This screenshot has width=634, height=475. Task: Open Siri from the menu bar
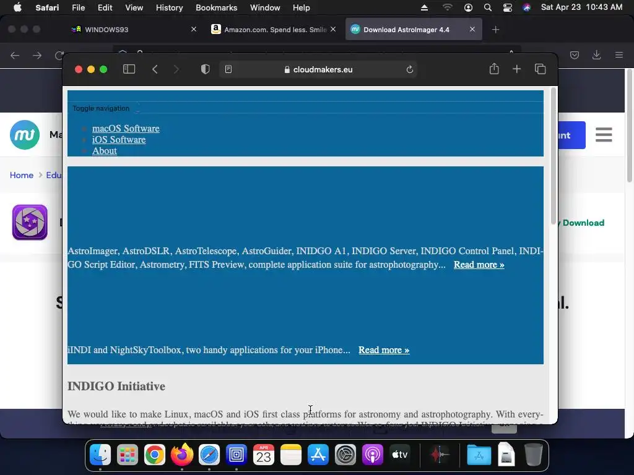point(526,7)
